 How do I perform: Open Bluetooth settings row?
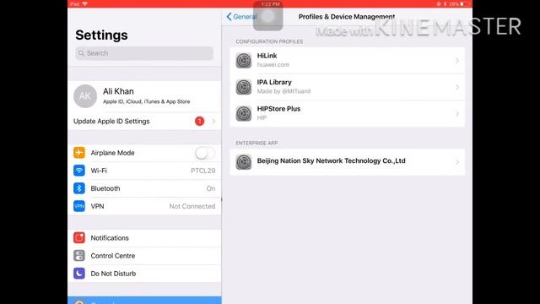pyautogui.click(x=144, y=188)
